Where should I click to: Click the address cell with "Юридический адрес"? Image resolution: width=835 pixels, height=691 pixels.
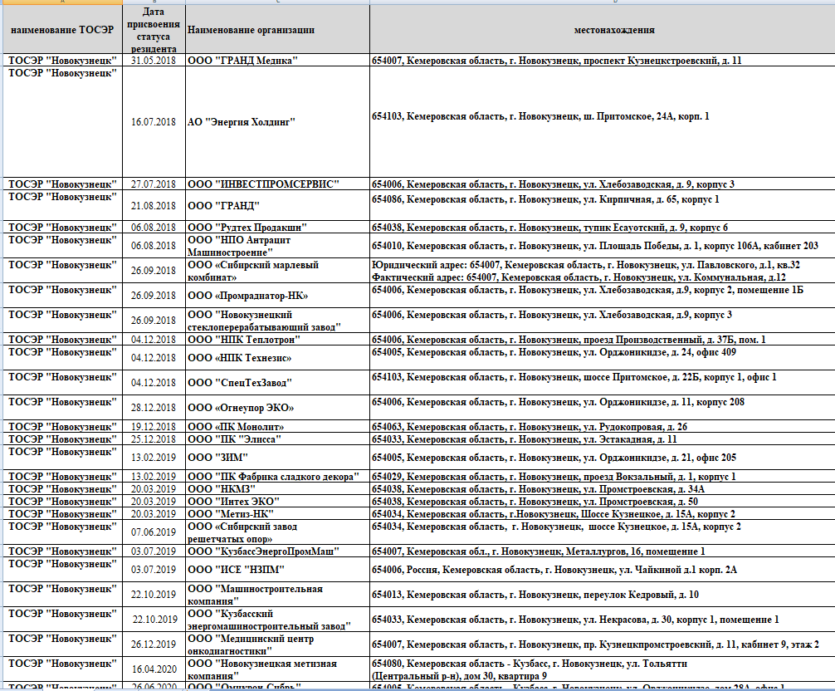coord(602,271)
